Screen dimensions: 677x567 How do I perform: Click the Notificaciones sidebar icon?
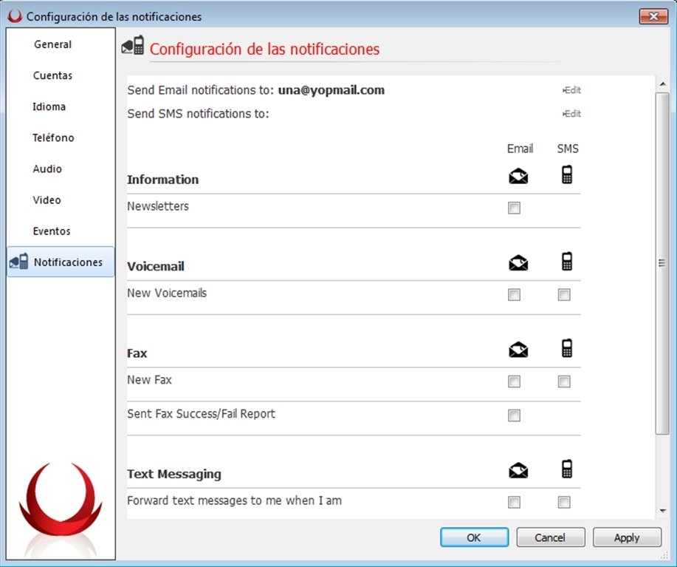click(19, 262)
